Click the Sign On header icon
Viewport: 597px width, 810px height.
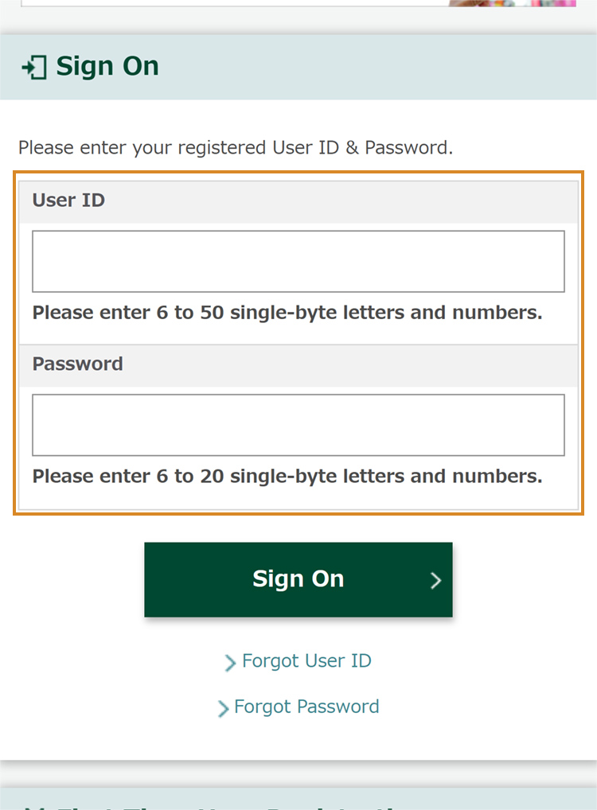pos(34,67)
